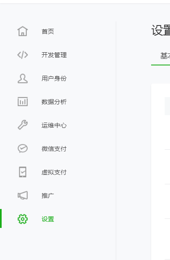Click the green gear icon for 设置
Screen dimensions: 170x260
click(23, 219)
